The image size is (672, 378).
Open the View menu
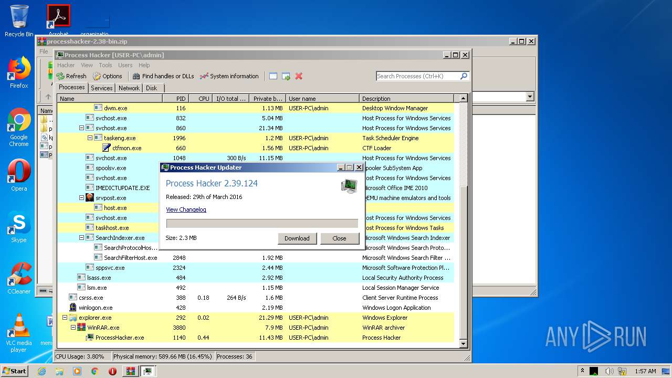click(x=87, y=65)
